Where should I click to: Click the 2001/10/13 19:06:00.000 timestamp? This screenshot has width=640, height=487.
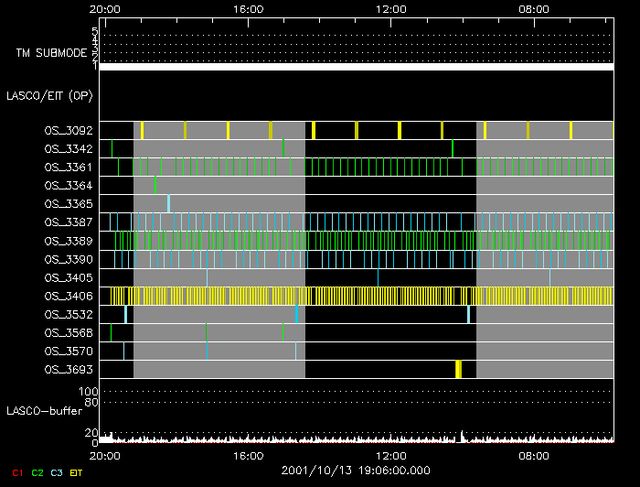tap(357, 469)
